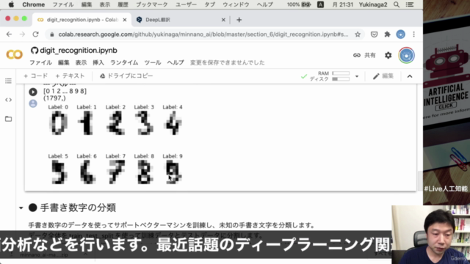Click the ディスク usage bar
The width and height of the screenshot is (470, 264).
click(341, 79)
